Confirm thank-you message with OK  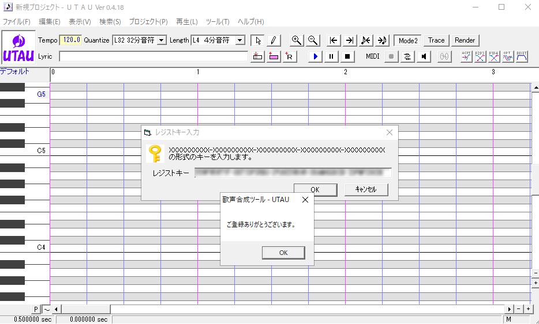pos(283,253)
